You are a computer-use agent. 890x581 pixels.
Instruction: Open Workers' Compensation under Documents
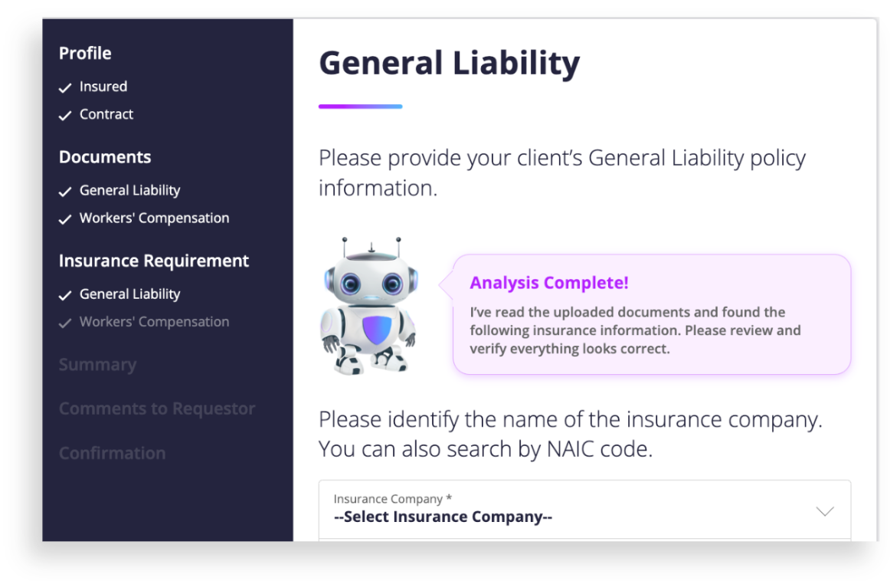point(154,218)
